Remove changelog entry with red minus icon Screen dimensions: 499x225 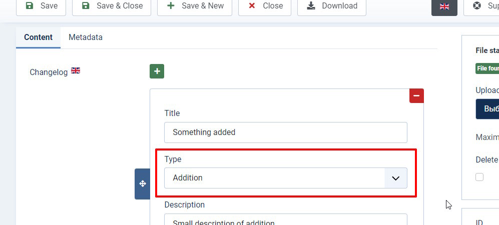(416, 95)
